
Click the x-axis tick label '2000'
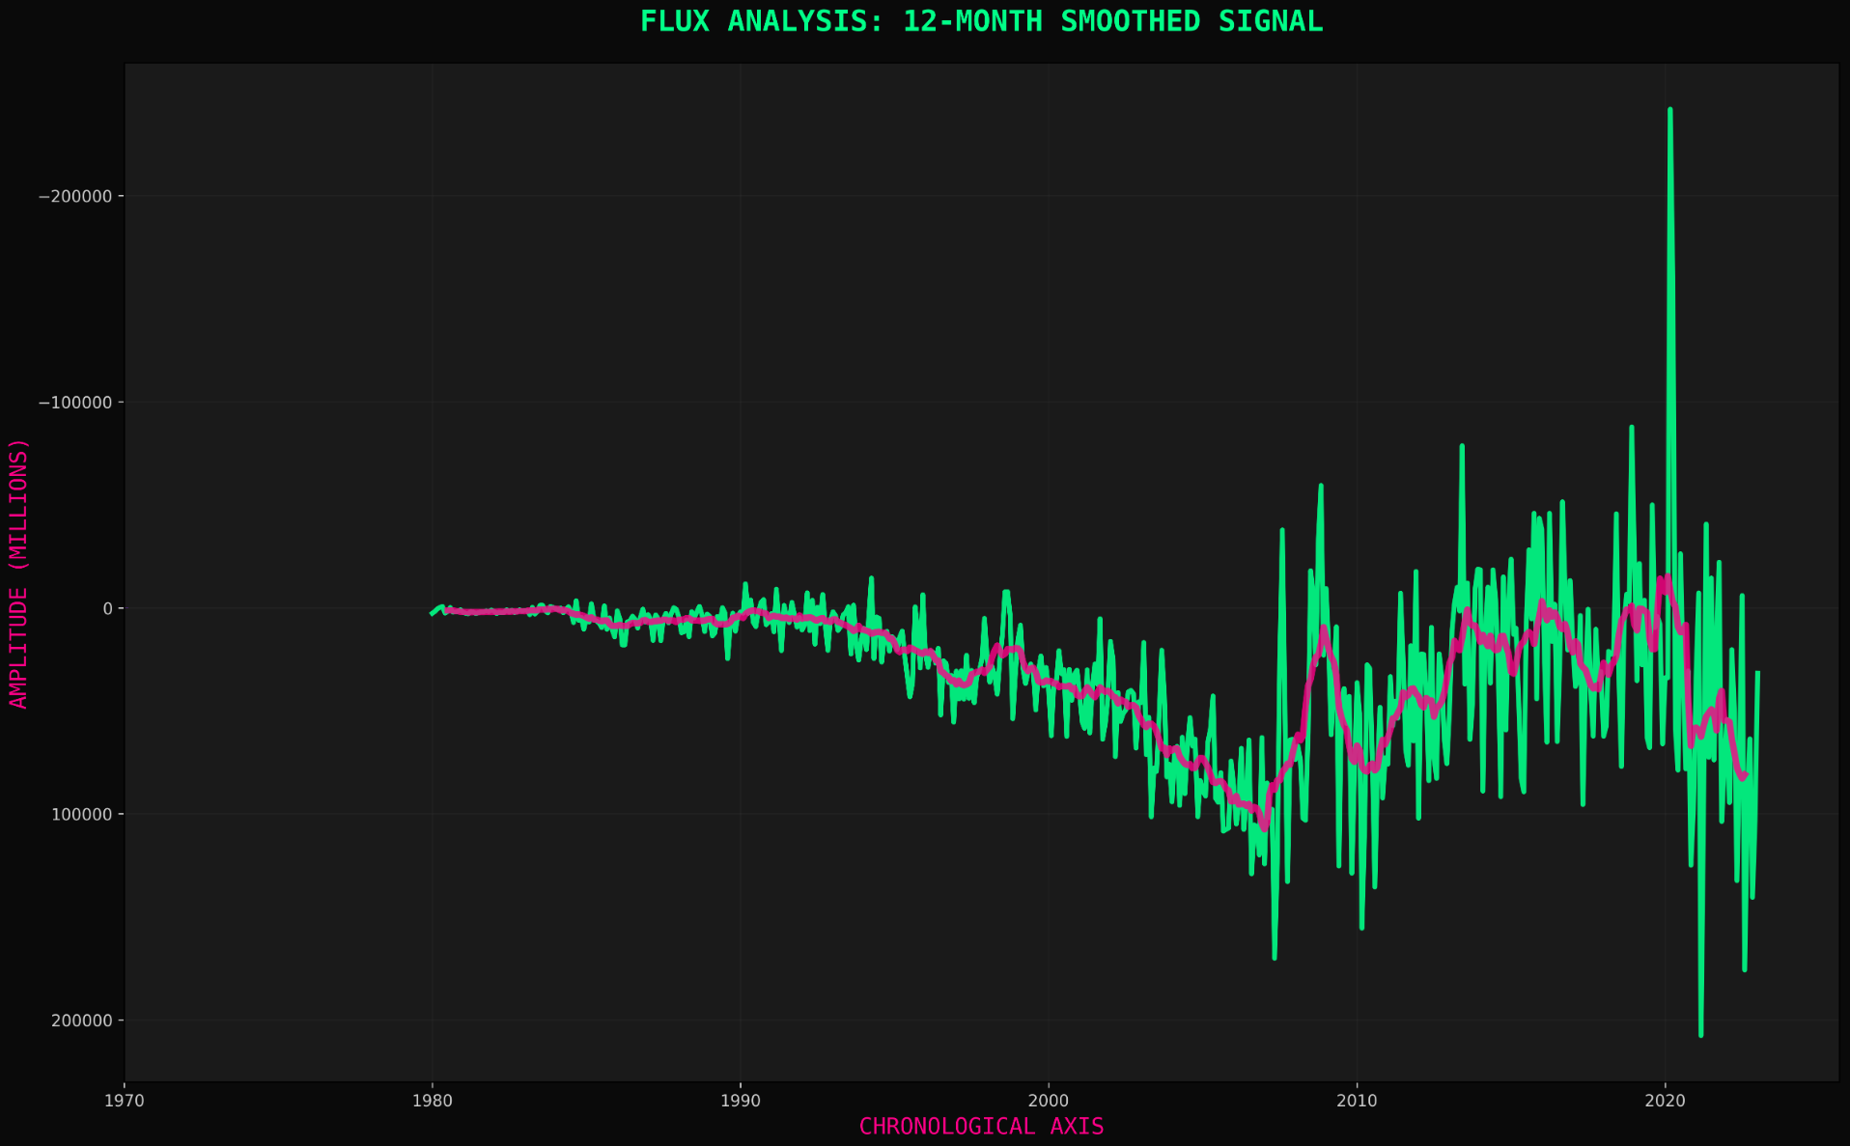click(x=1049, y=1101)
